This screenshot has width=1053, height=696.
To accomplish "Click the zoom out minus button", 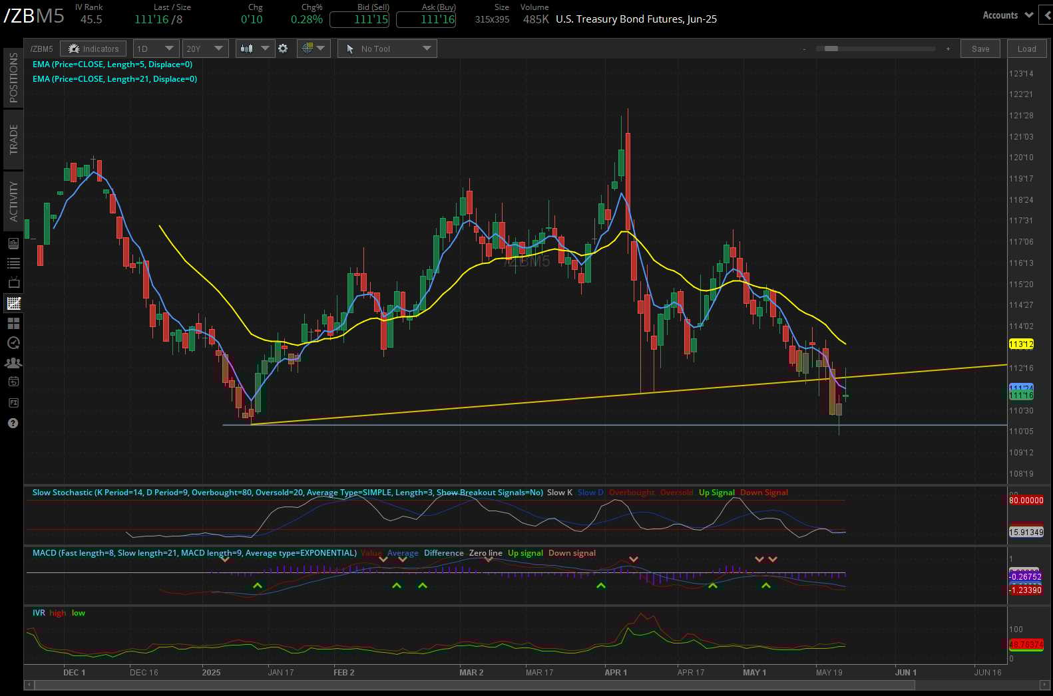I will click(x=804, y=49).
